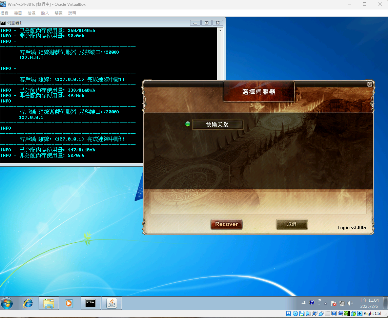Click the green server status indicator

[x=188, y=124]
